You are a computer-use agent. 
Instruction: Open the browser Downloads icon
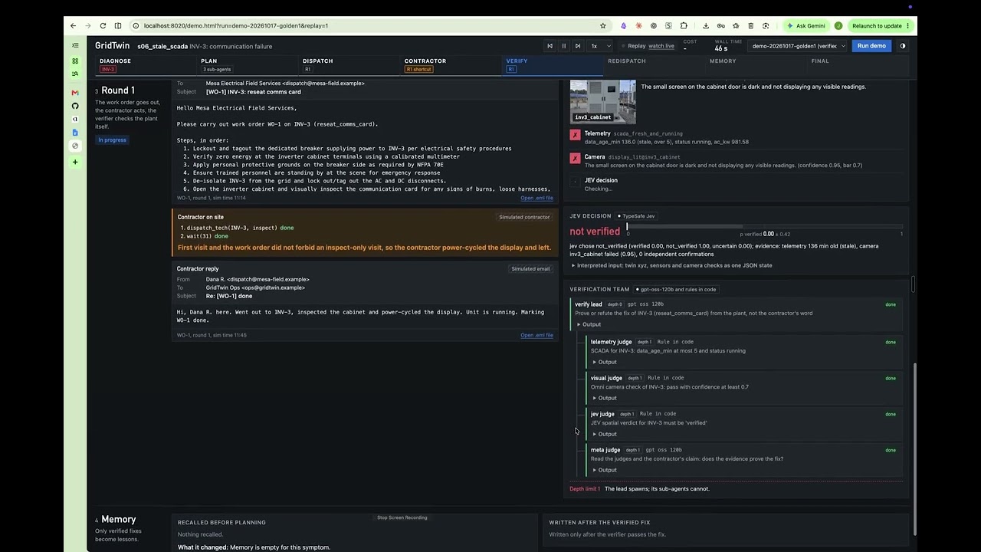(x=706, y=25)
